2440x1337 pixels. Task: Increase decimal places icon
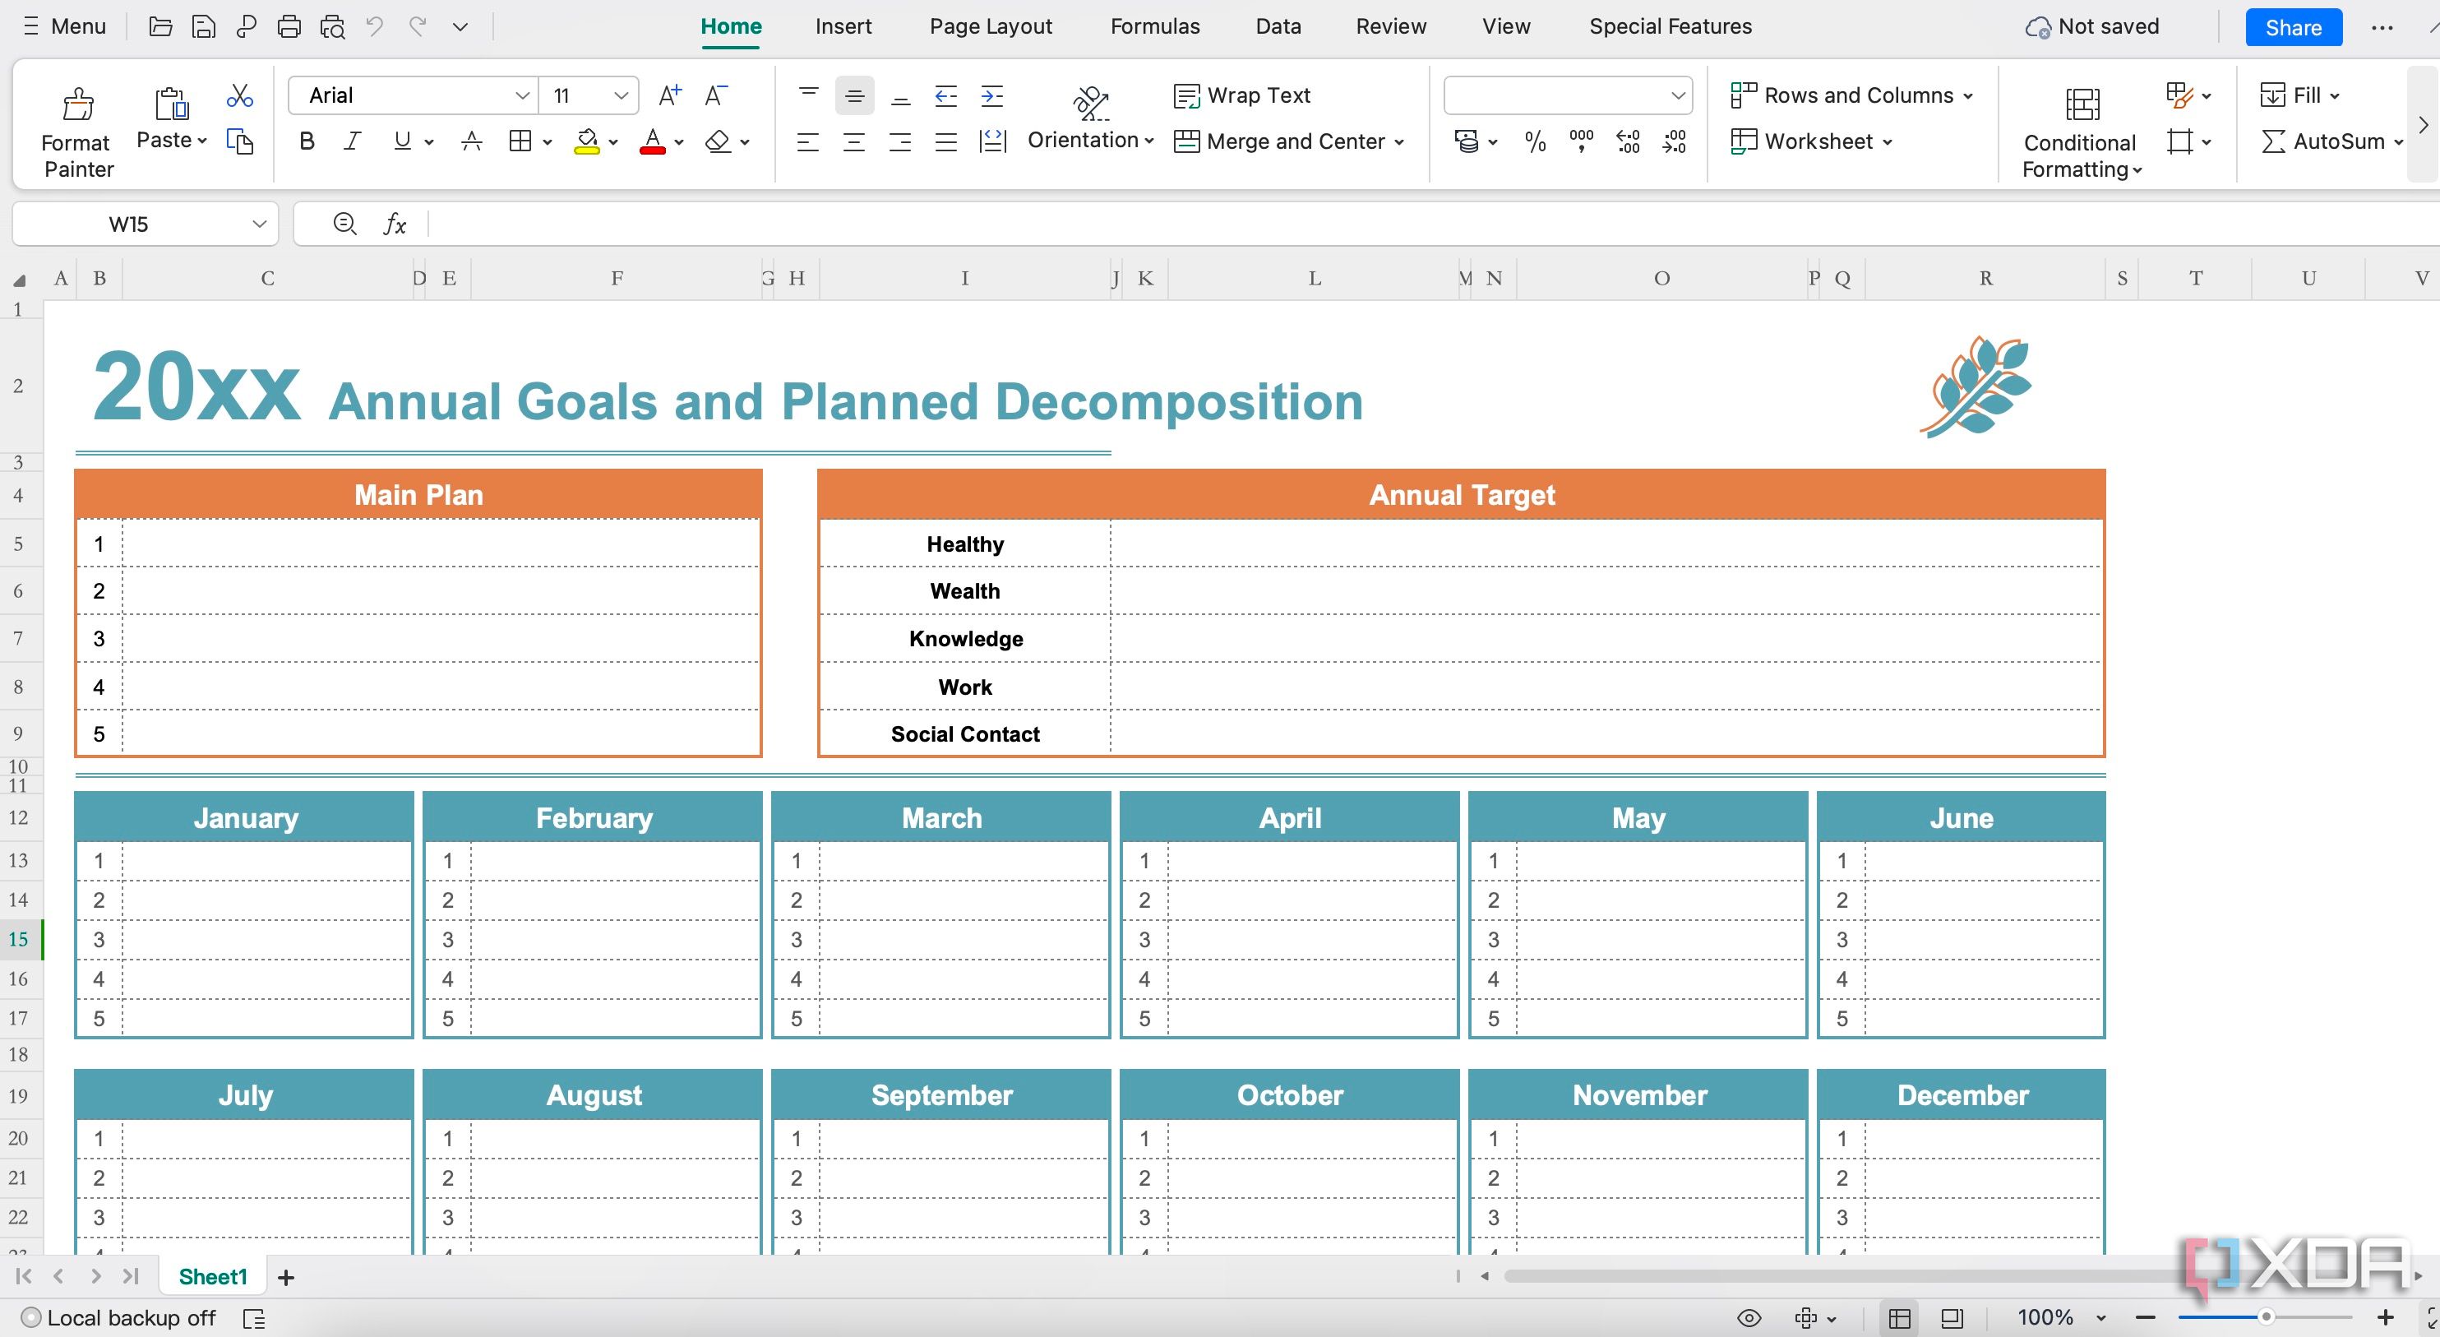(x=1629, y=142)
